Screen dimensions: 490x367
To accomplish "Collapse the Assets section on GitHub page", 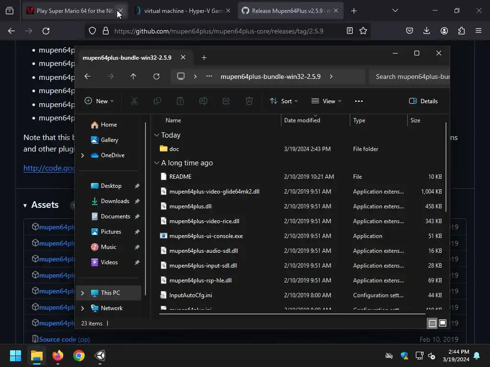I will pyautogui.click(x=25, y=205).
